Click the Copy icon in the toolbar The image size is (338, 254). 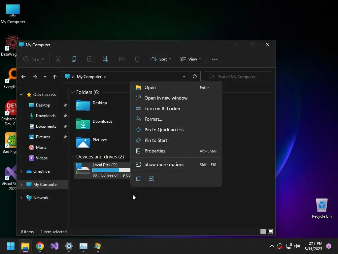click(74, 59)
